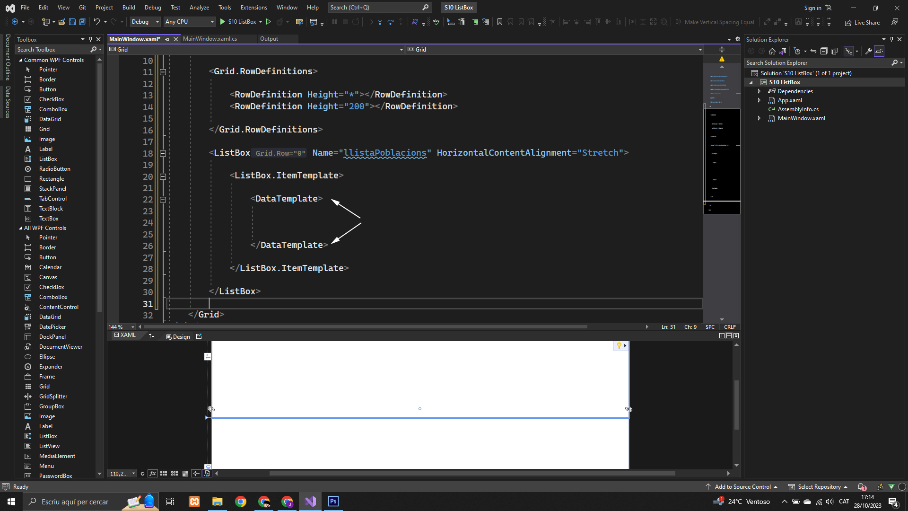This screenshot has height=511, width=908.
Task: Click the Save All toolbar icon
Action: click(x=82, y=22)
